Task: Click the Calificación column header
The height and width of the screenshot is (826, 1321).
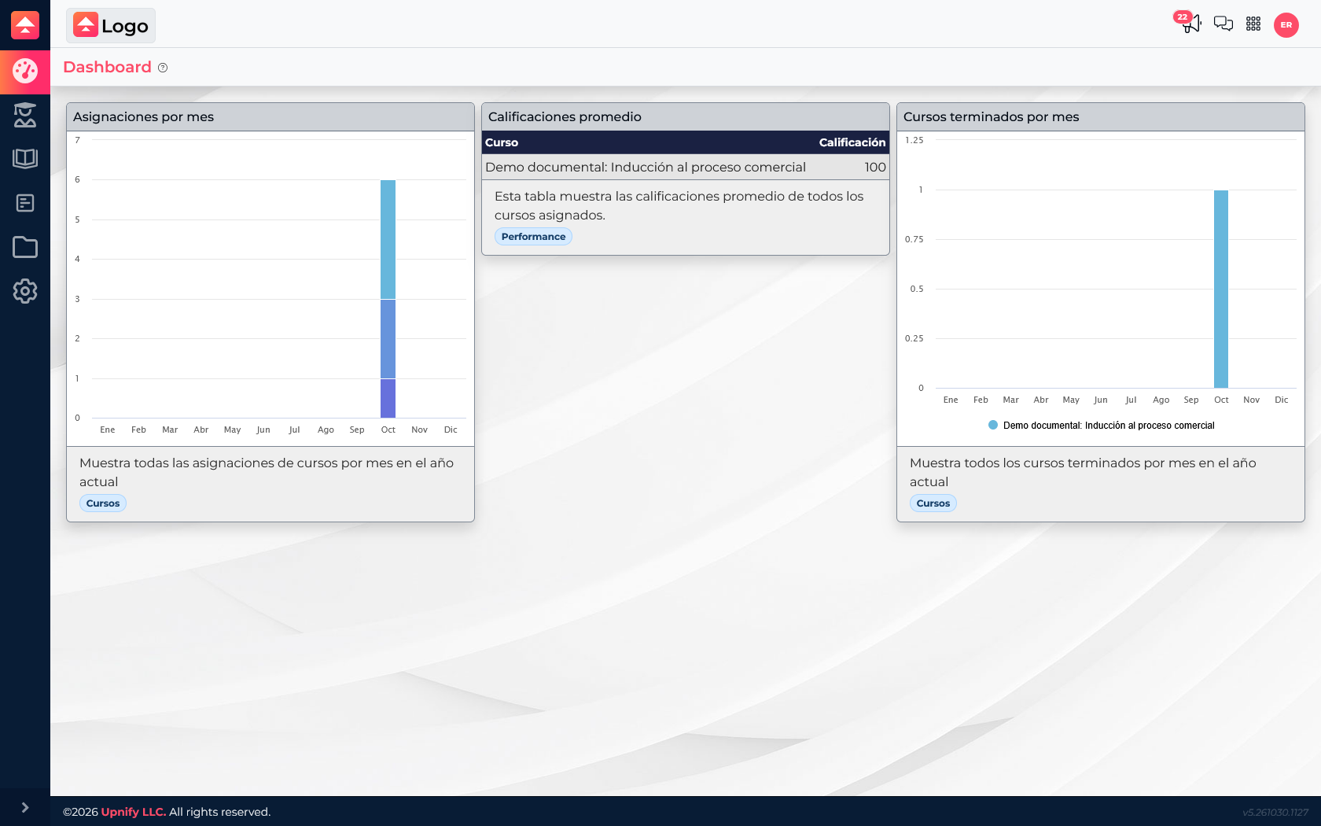Action: (x=852, y=142)
